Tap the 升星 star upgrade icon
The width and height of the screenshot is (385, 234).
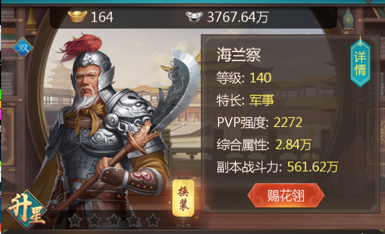(x=26, y=209)
